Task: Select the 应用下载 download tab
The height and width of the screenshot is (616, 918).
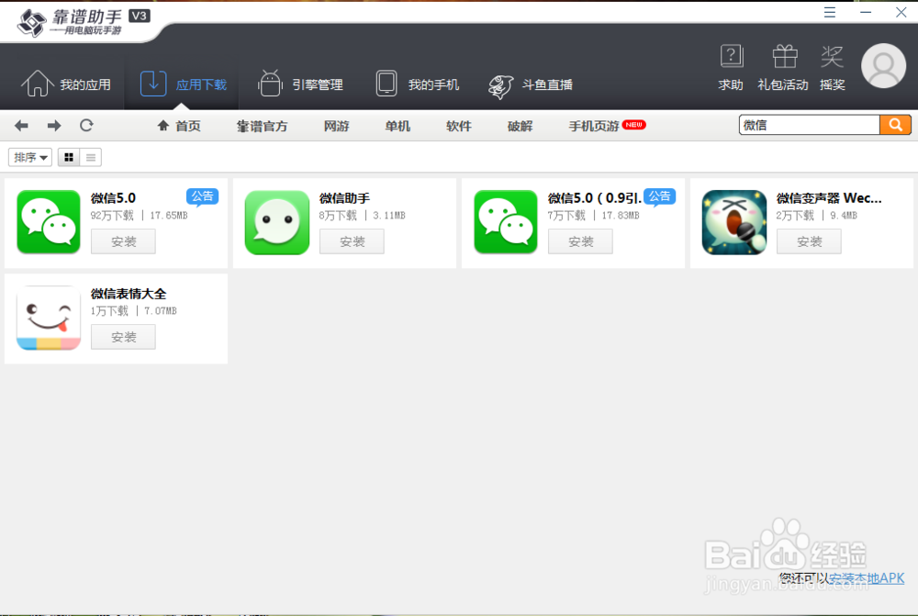Action: click(183, 84)
